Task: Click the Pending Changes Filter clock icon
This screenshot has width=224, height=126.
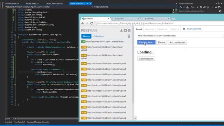Action: coord(192,7)
